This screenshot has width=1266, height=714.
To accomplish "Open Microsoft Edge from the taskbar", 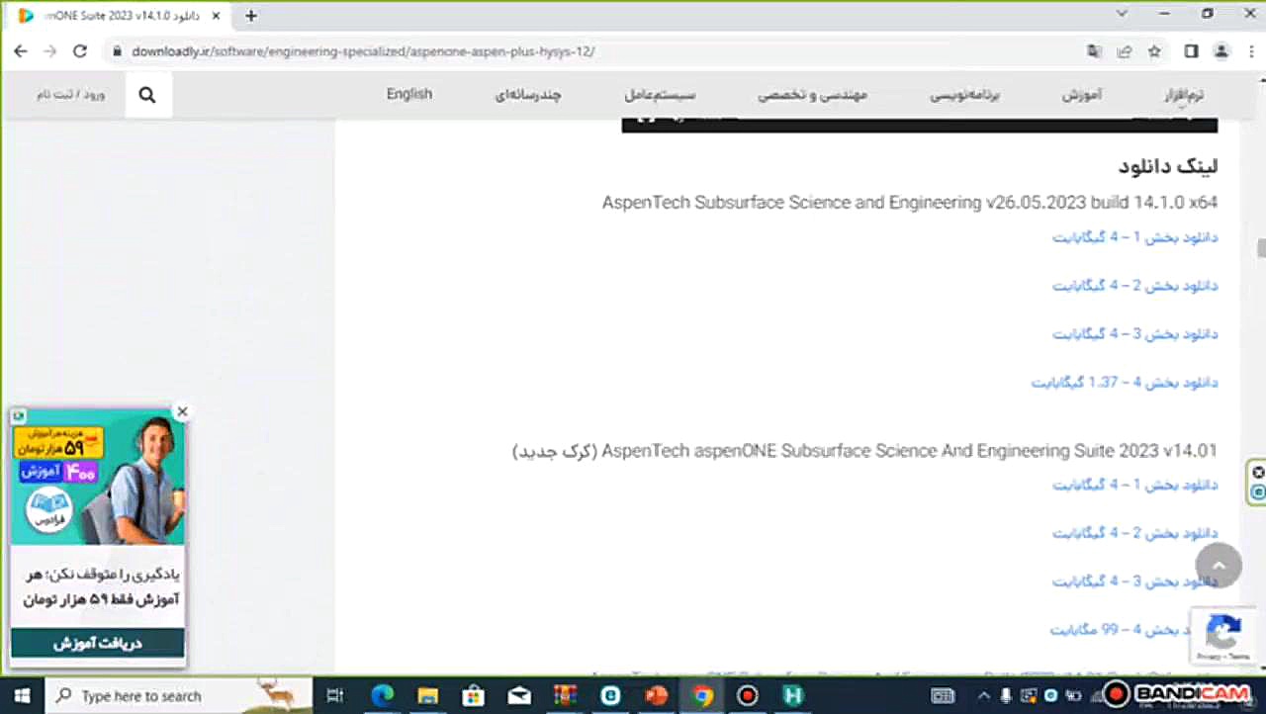I will coord(382,695).
